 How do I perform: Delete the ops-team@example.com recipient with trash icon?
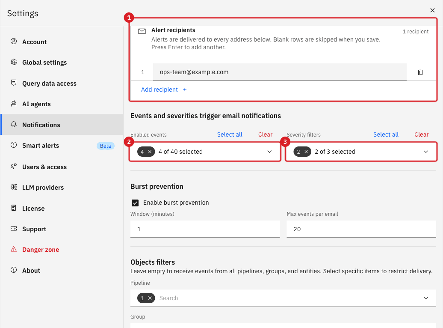coord(420,72)
